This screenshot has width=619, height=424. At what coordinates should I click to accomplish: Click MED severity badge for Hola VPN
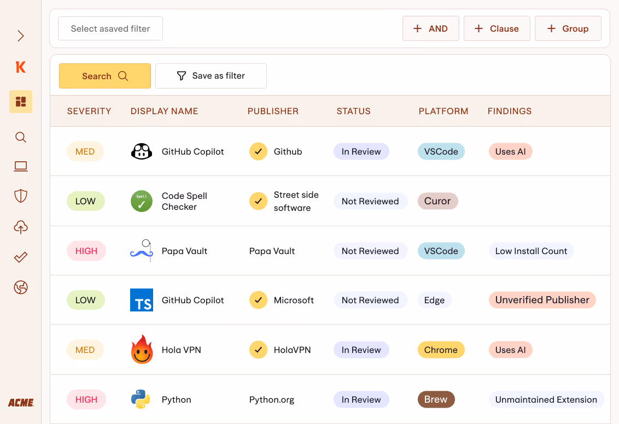pyautogui.click(x=85, y=350)
